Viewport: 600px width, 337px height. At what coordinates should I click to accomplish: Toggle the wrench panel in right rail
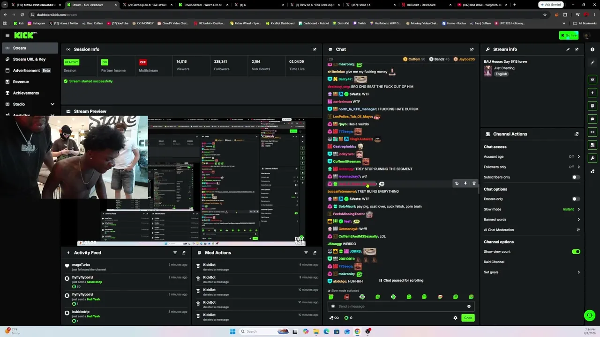pos(592,158)
